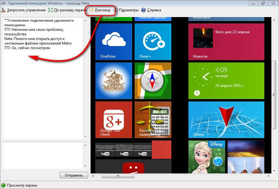Click Запросить управление toolbar button
This screenshot has width=279, height=189.
pos(23,10)
